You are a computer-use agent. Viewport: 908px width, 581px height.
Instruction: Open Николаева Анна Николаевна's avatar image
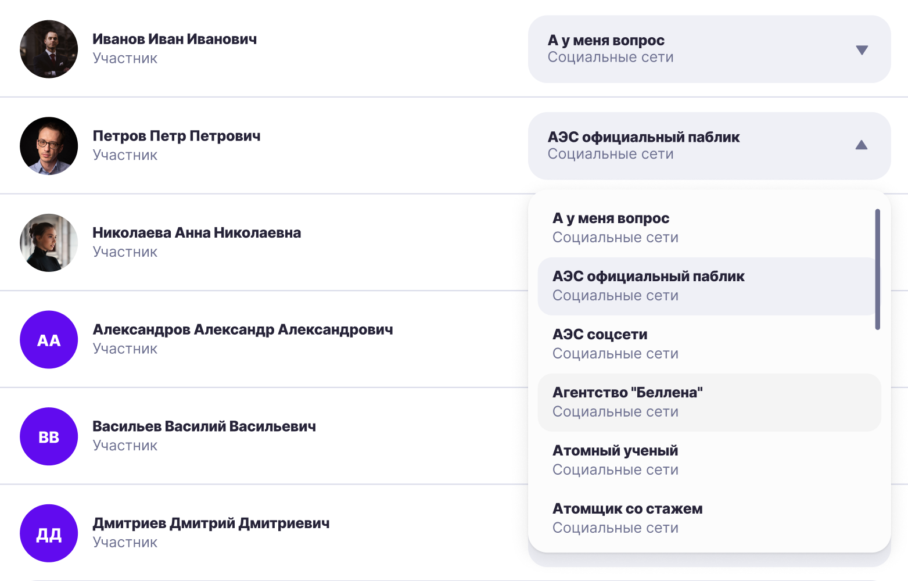(x=49, y=243)
